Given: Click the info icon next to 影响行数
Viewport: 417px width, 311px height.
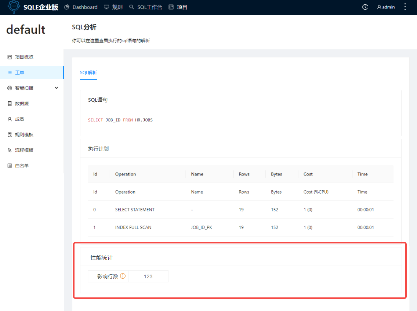Looking at the screenshot, I should coord(123,276).
